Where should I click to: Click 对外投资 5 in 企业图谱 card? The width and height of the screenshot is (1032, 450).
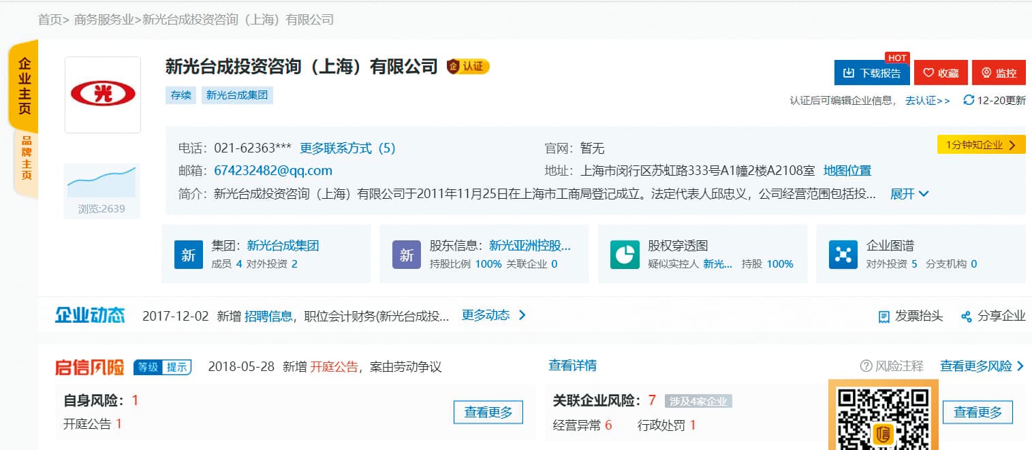[892, 264]
